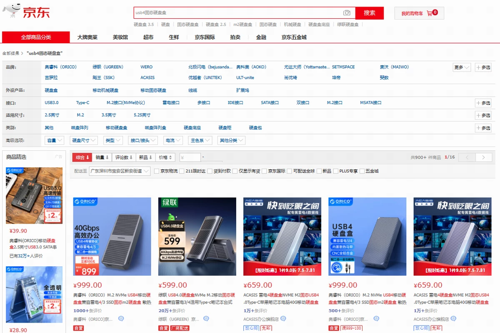
Task: Expand the 接口/接头 dropdown
Action: pyautogui.click(x=143, y=140)
